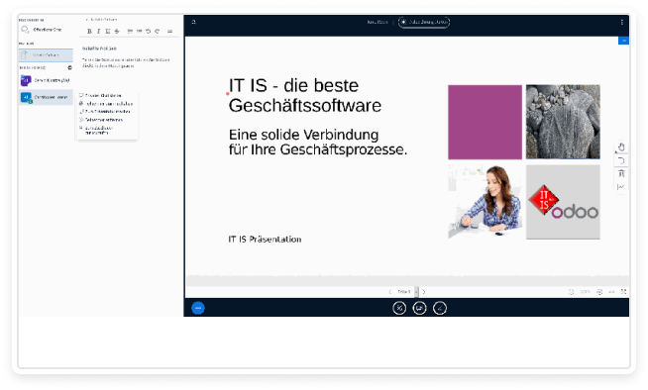Select the pan hand tool on whiteboard toolbar
This screenshot has width=648, height=390.
coord(621,146)
